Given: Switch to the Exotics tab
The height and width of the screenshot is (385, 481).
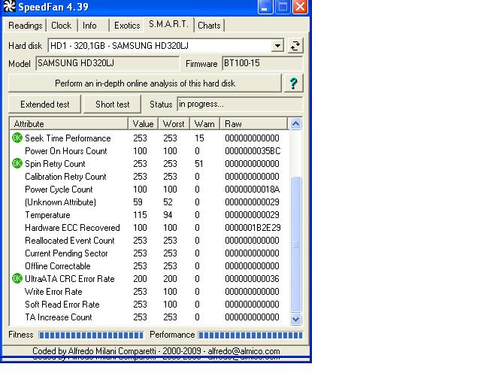Looking at the screenshot, I should [x=127, y=26].
